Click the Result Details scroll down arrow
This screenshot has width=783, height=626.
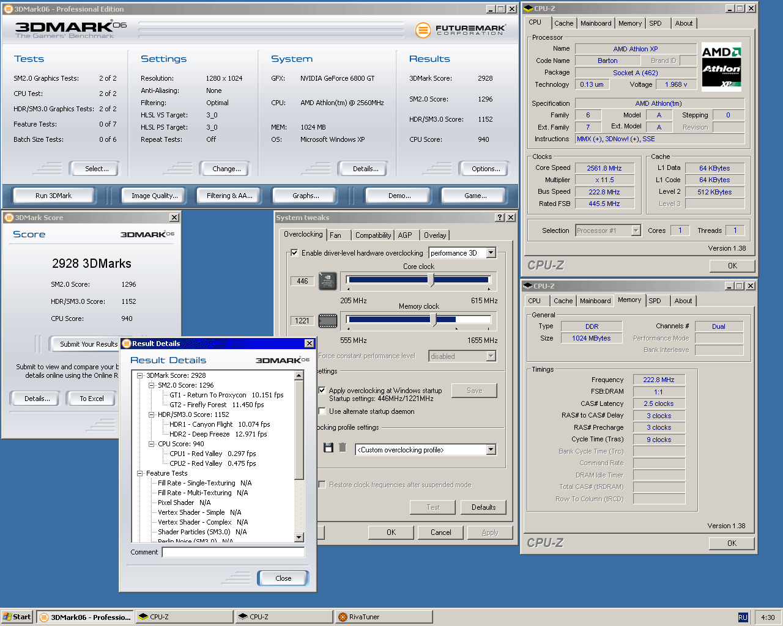tap(299, 537)
